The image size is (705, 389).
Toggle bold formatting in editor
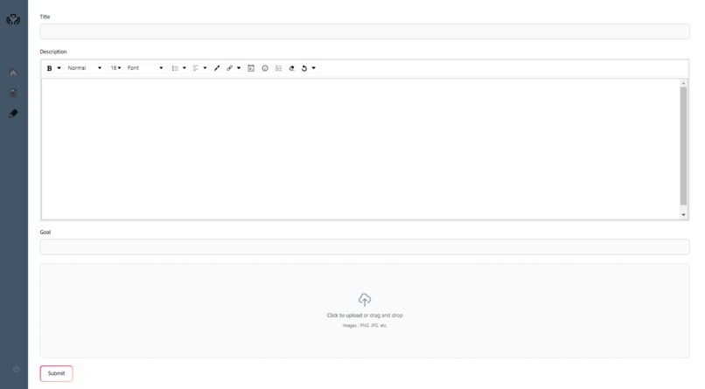[x=50, y=68]
